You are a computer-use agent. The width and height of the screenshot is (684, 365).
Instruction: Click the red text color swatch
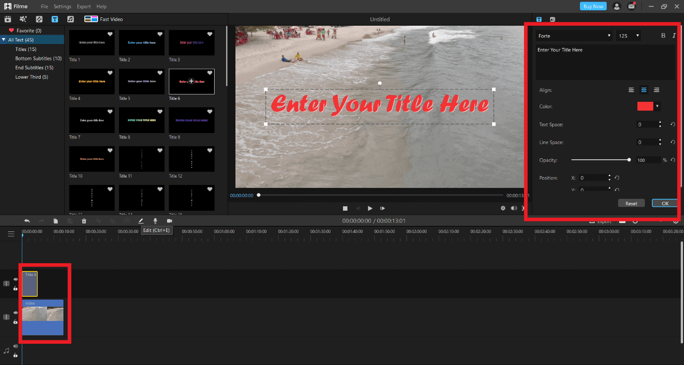coord(645,106)
